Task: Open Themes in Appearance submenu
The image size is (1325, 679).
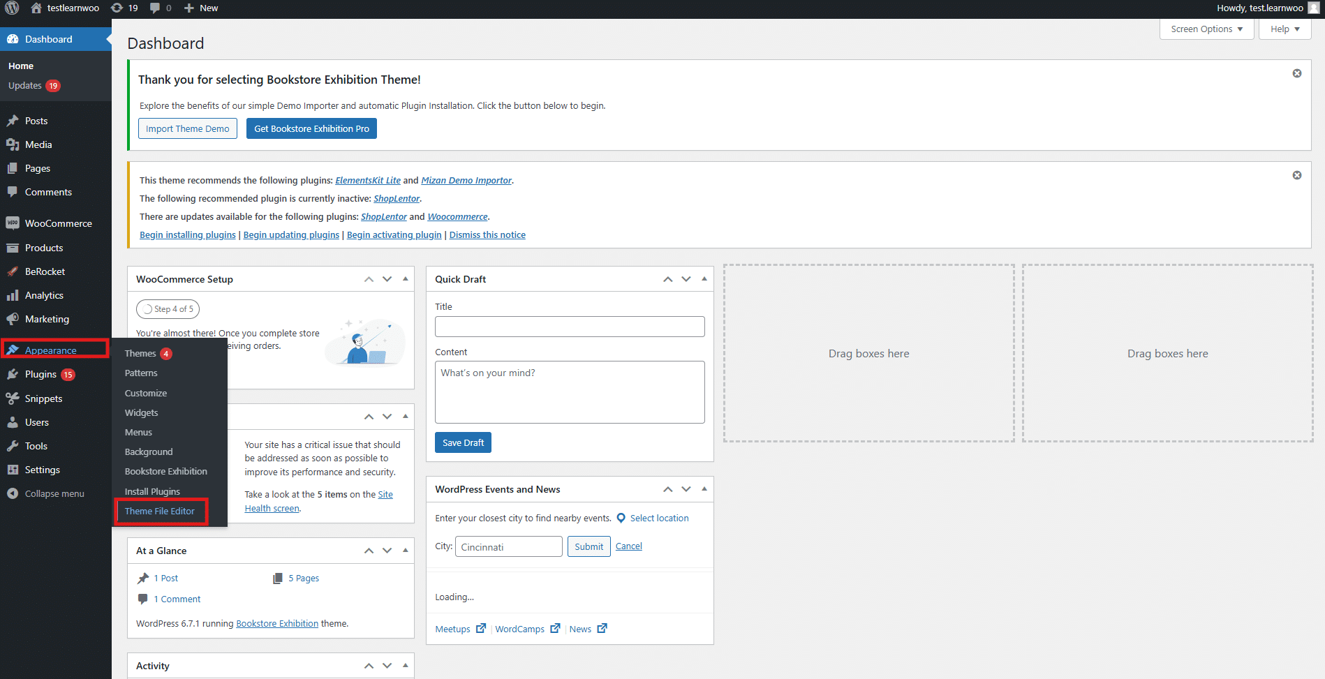Action: coord(140,353)
